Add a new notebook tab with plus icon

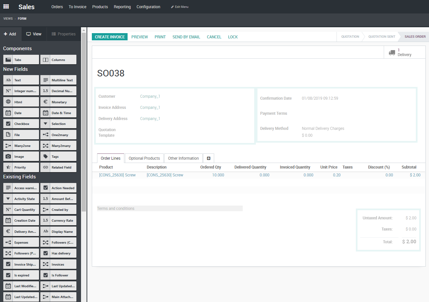coord(209,158)
